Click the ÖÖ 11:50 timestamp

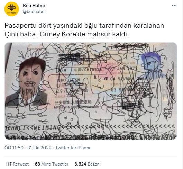tap(14, 148)
